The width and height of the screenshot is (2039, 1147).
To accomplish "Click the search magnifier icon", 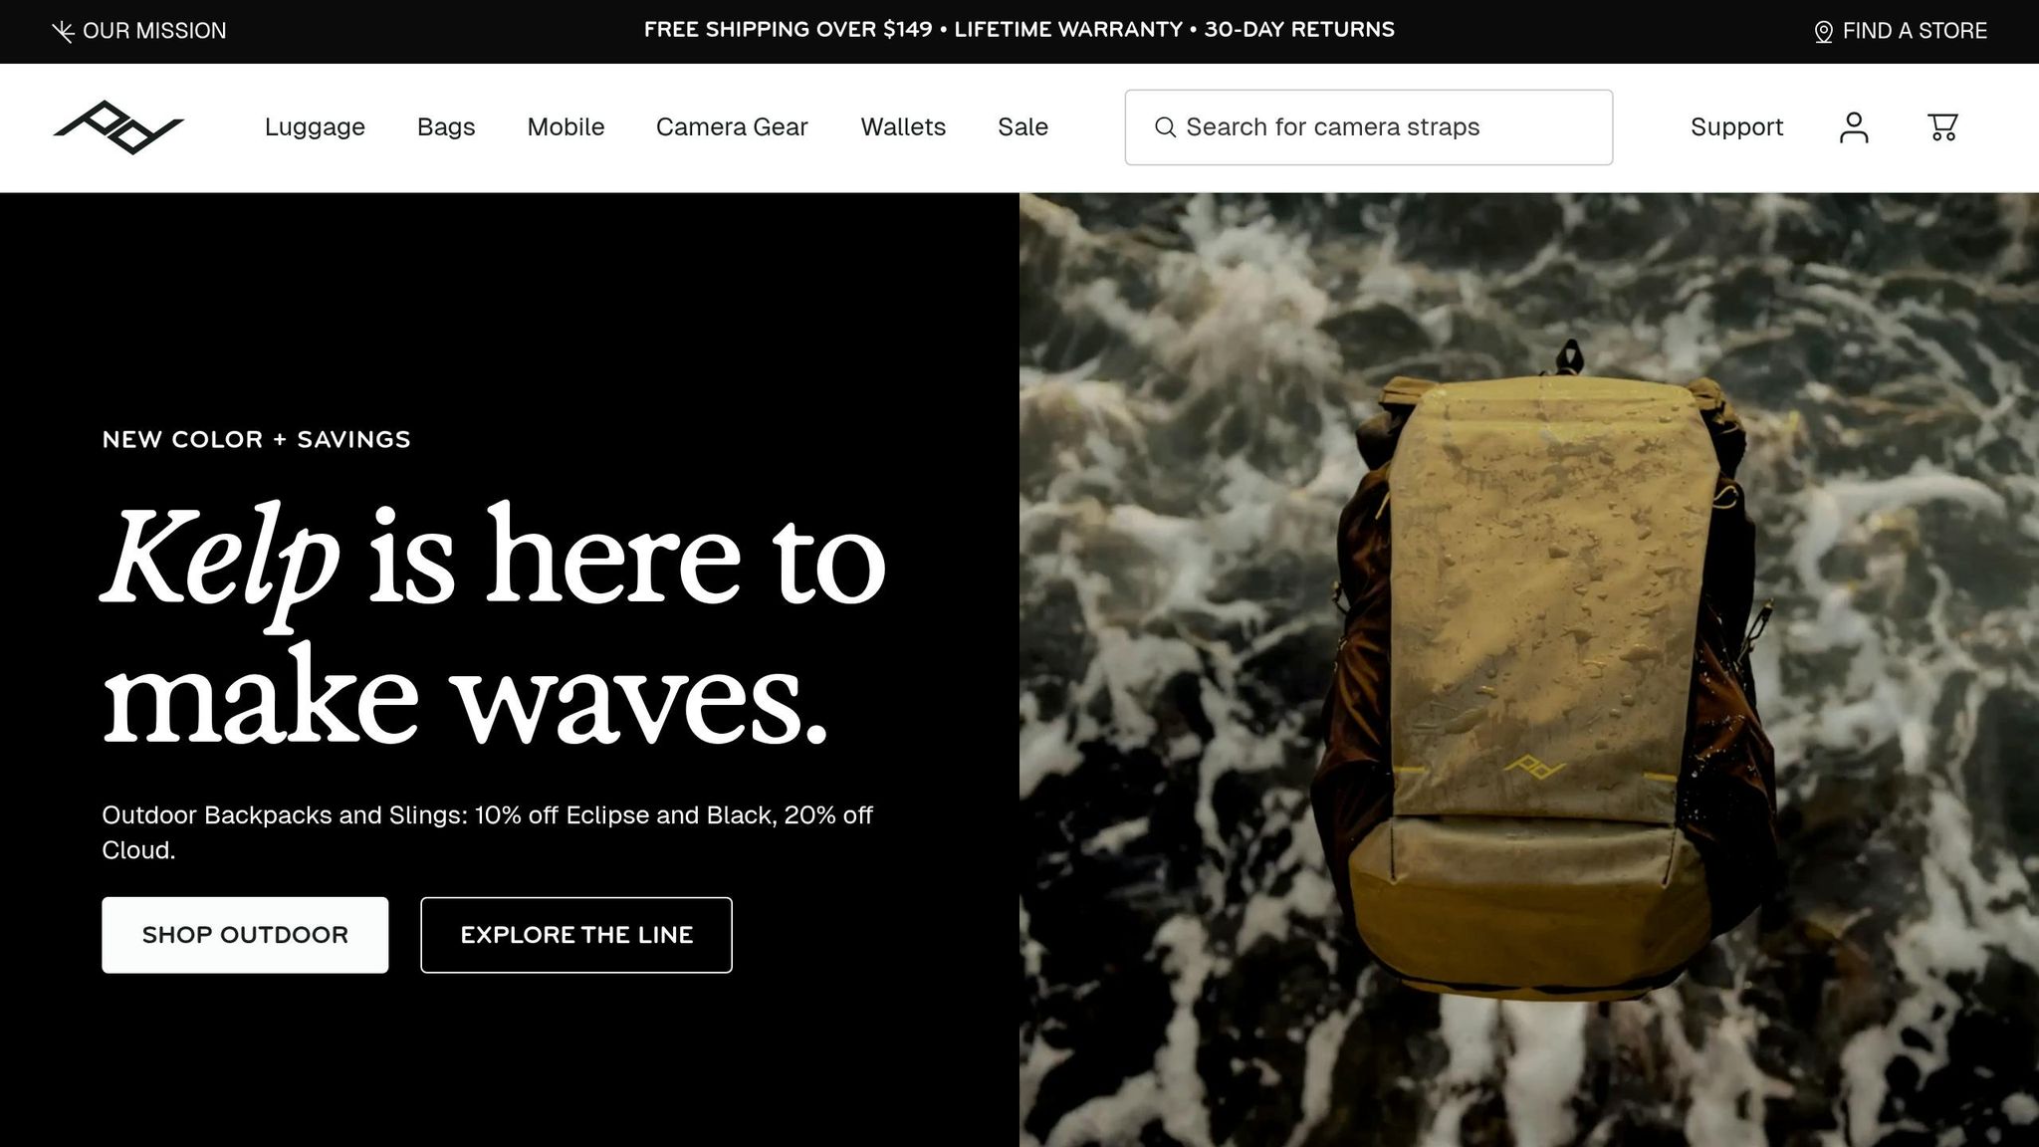I will point(1165,127).
